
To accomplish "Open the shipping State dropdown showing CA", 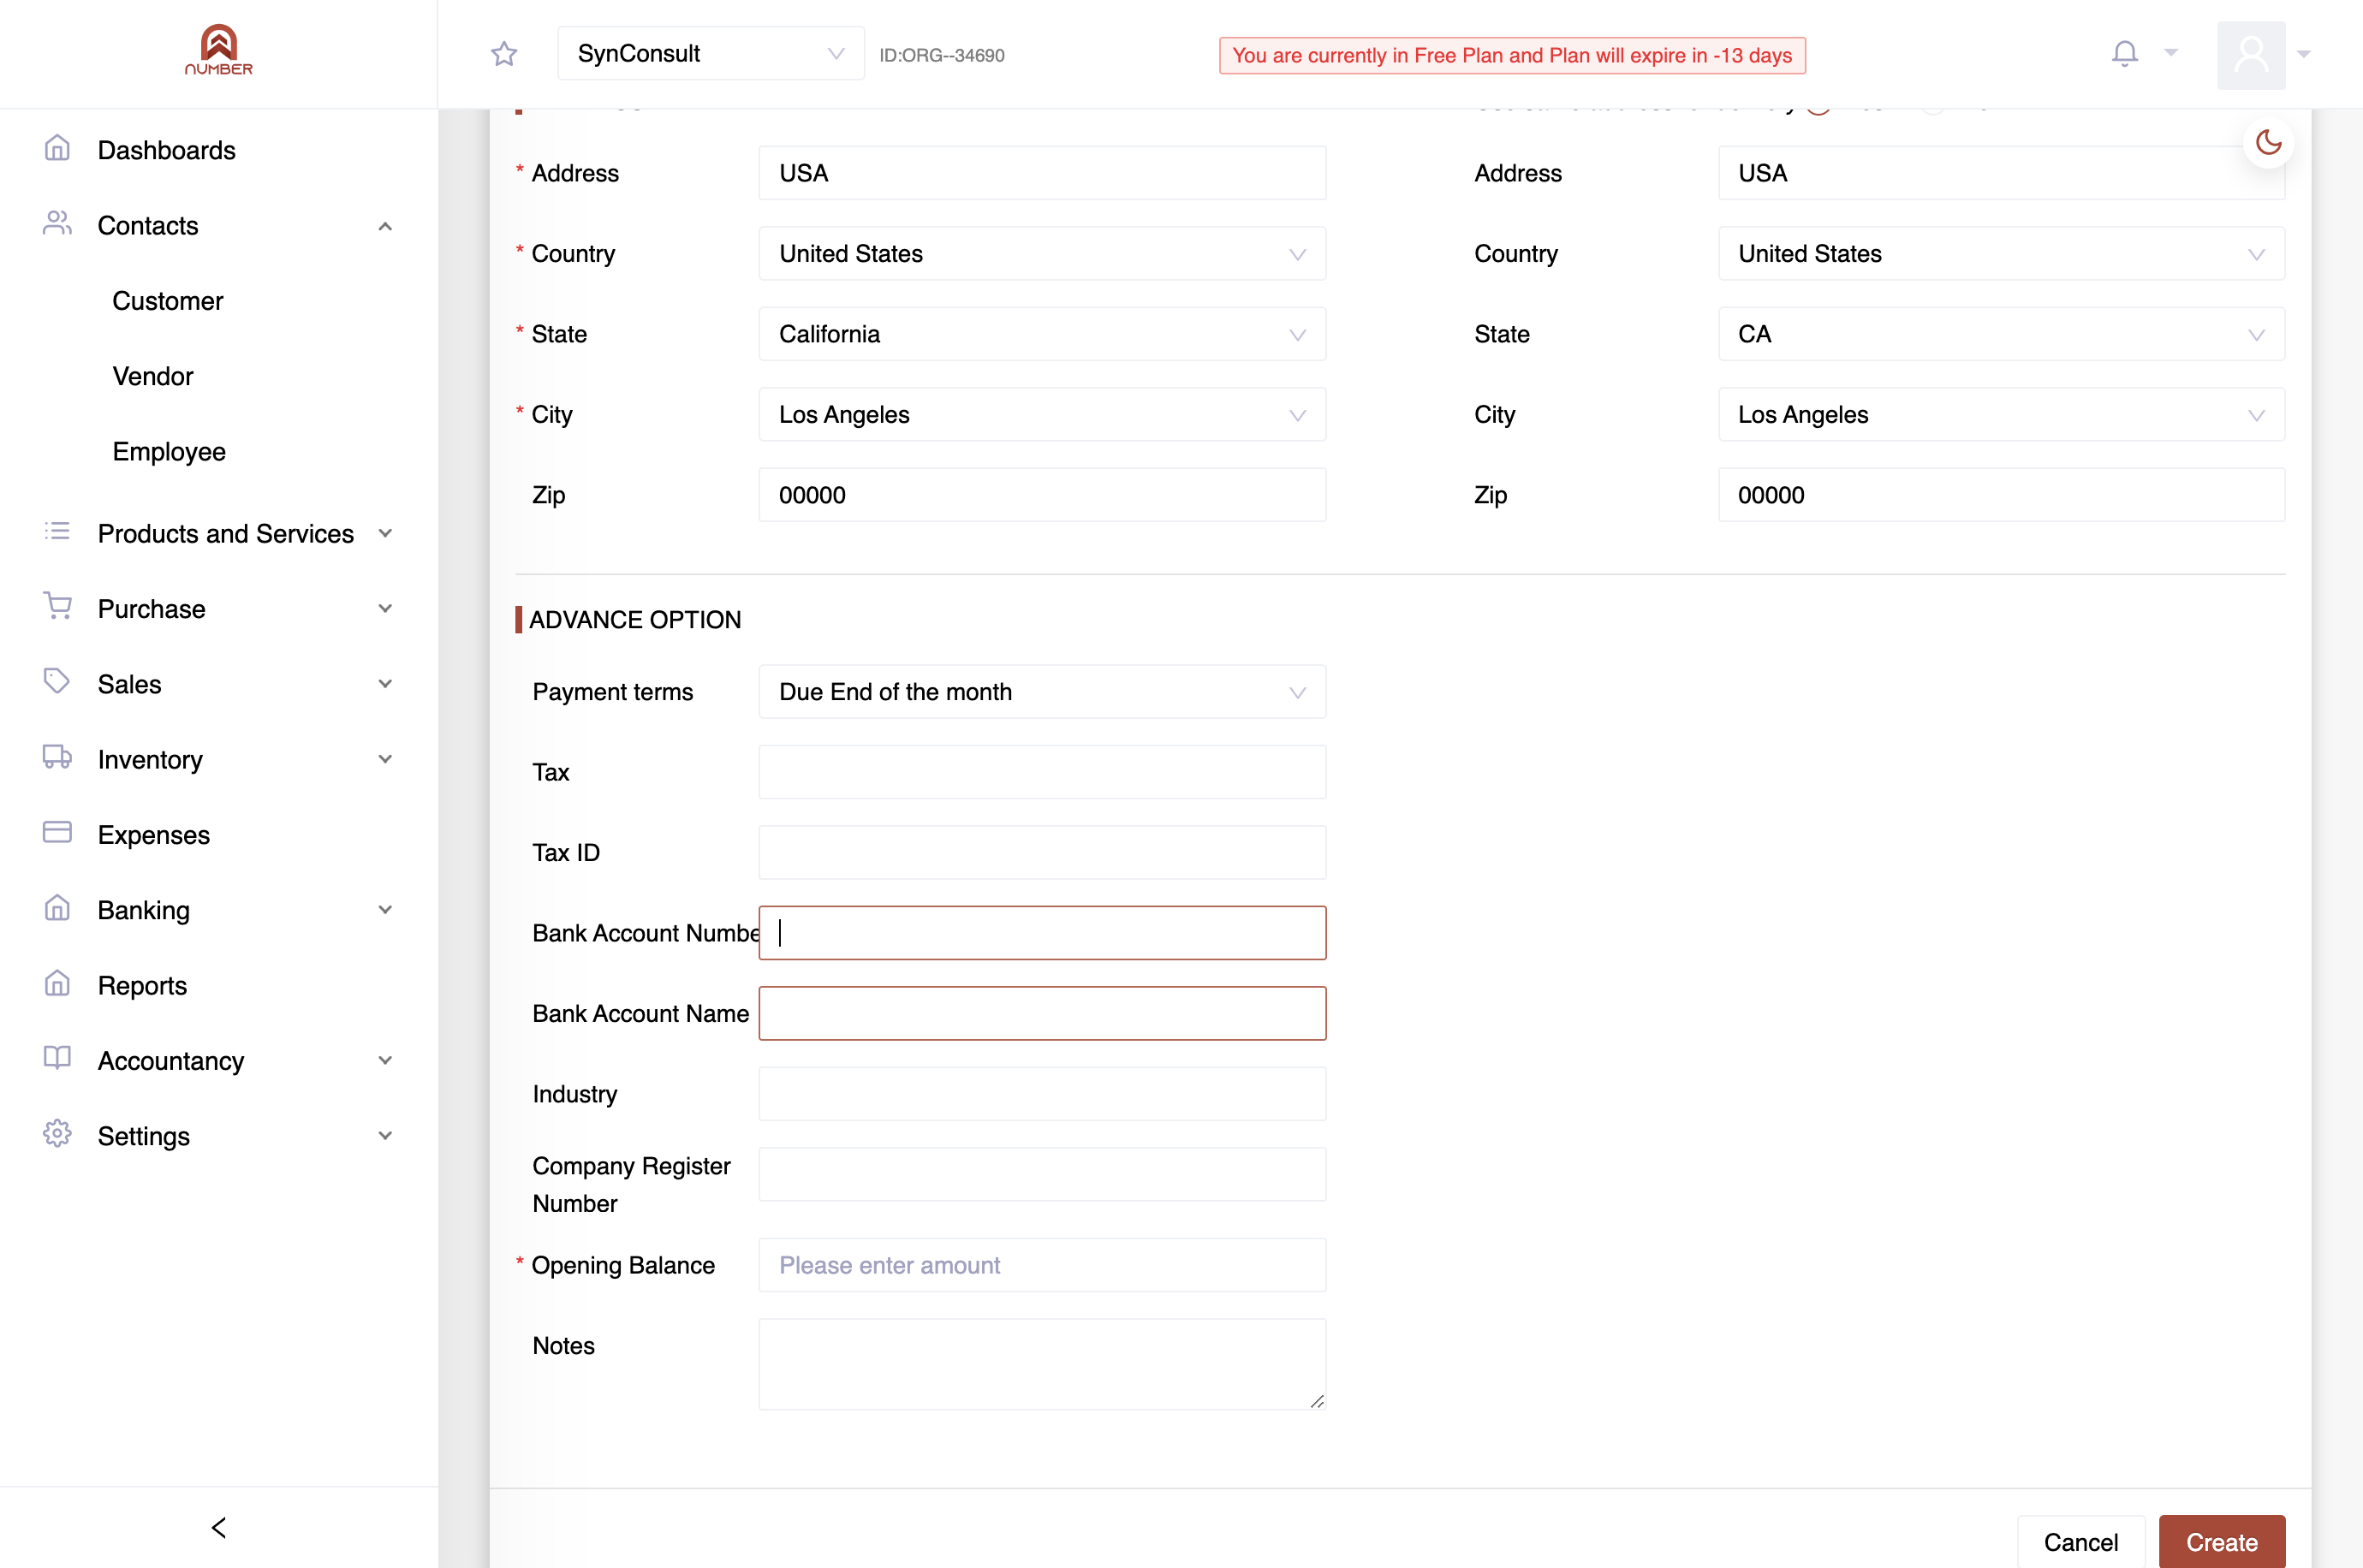I will (x=2001, y=334).
